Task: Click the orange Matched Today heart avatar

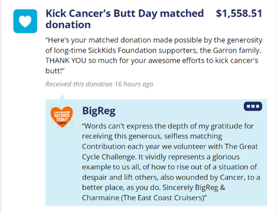Action: click(62, 116)
